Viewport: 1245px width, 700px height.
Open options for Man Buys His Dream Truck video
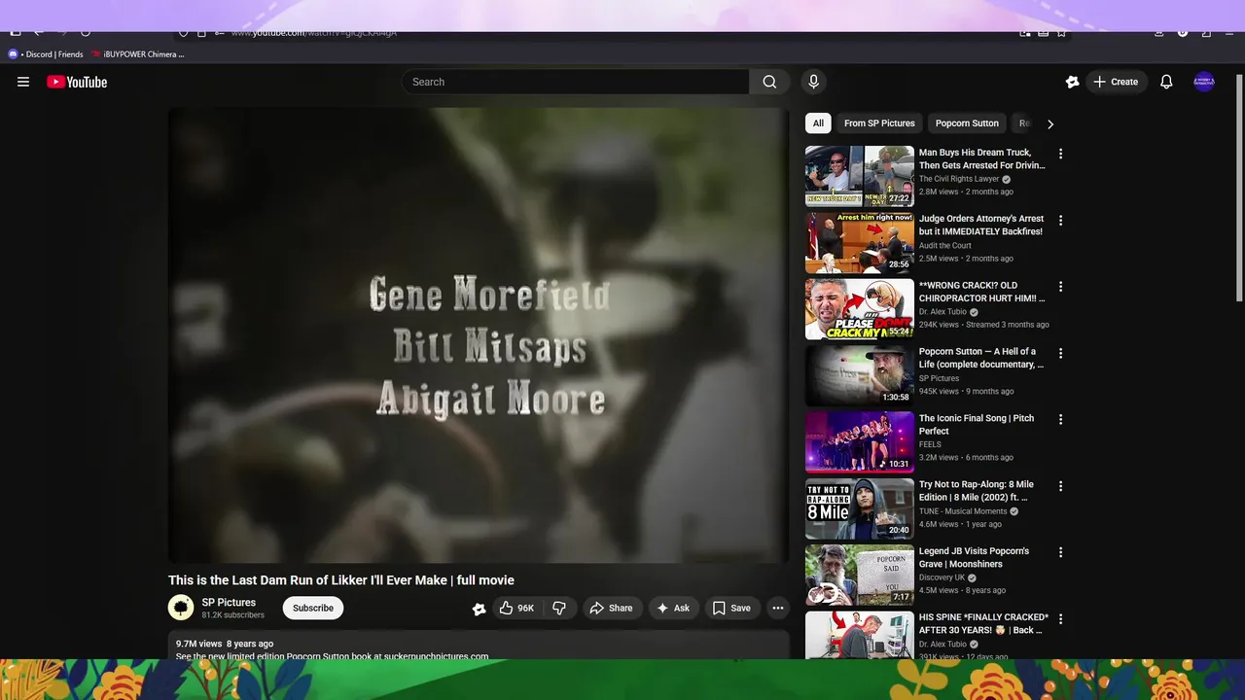tap(1060, 154)
